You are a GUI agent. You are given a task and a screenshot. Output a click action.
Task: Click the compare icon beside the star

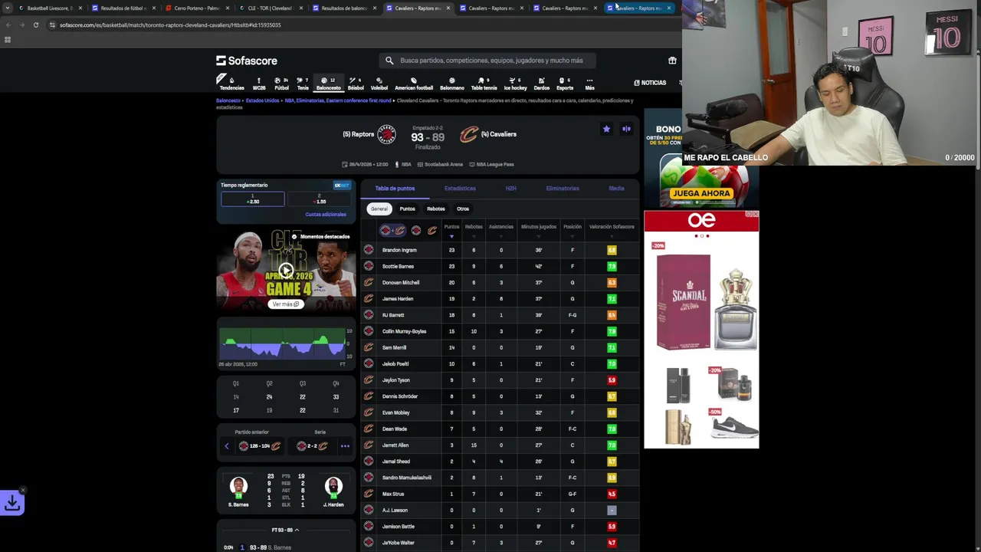[626, 129]
